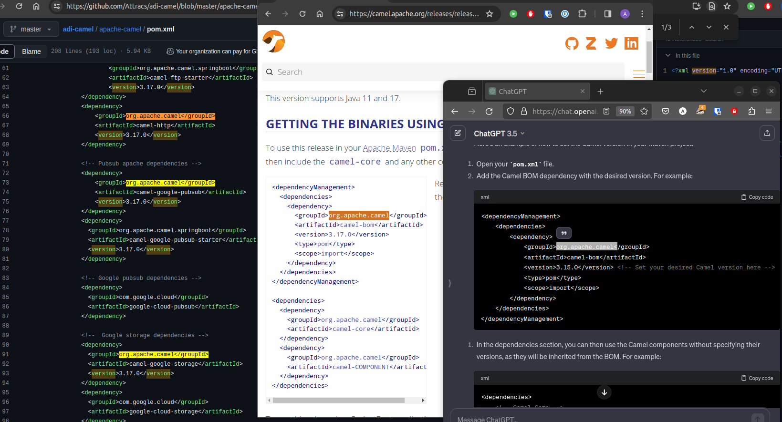This screenshot has width=782, height=422.
Task: Open site information for the GitHub page
Action: coord(57,6)
